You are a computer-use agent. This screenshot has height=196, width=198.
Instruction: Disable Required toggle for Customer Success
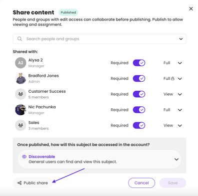click(139, 94)
